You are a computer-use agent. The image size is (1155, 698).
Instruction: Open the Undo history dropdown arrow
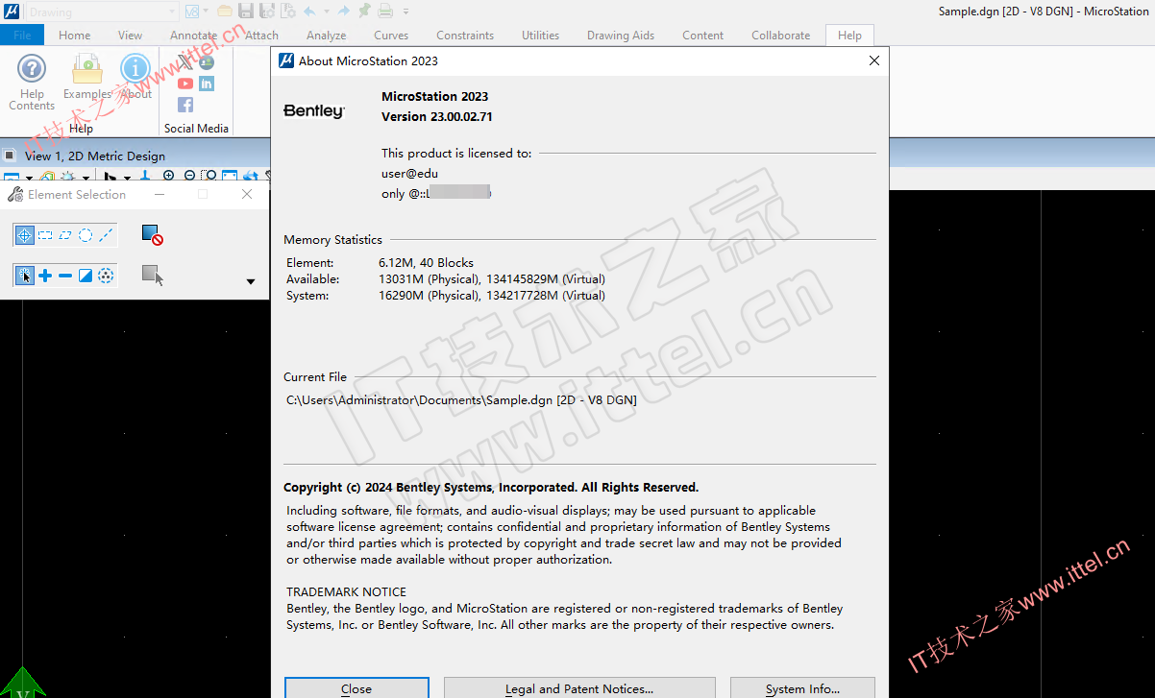(x=327, y=12)
